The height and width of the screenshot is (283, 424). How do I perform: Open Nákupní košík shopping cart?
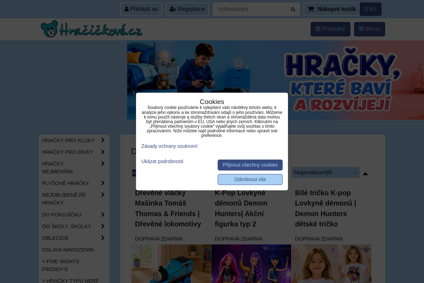[x=332, y=9]
